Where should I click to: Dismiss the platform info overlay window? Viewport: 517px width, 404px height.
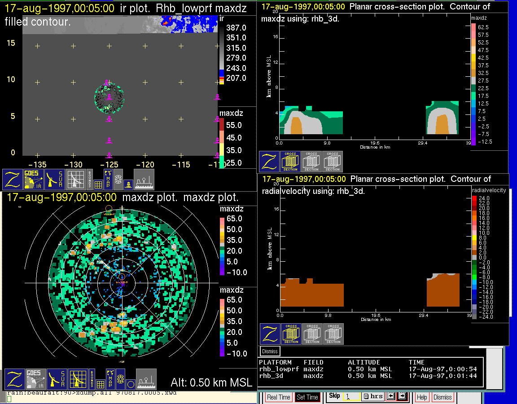270,351
